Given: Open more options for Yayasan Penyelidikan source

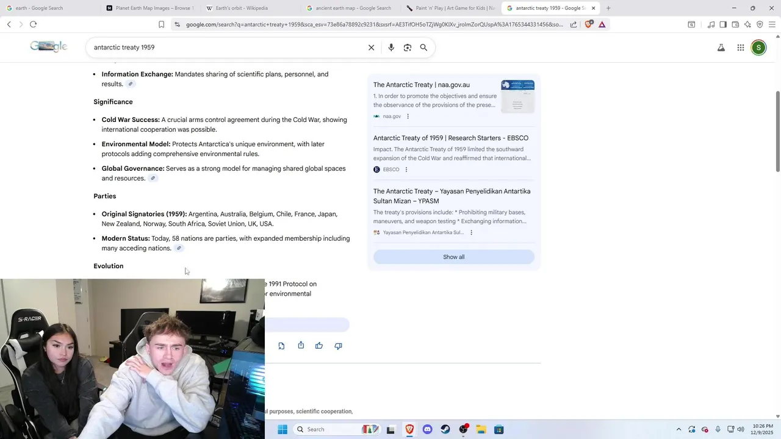Looking at the screenshot, I should 471,232.
